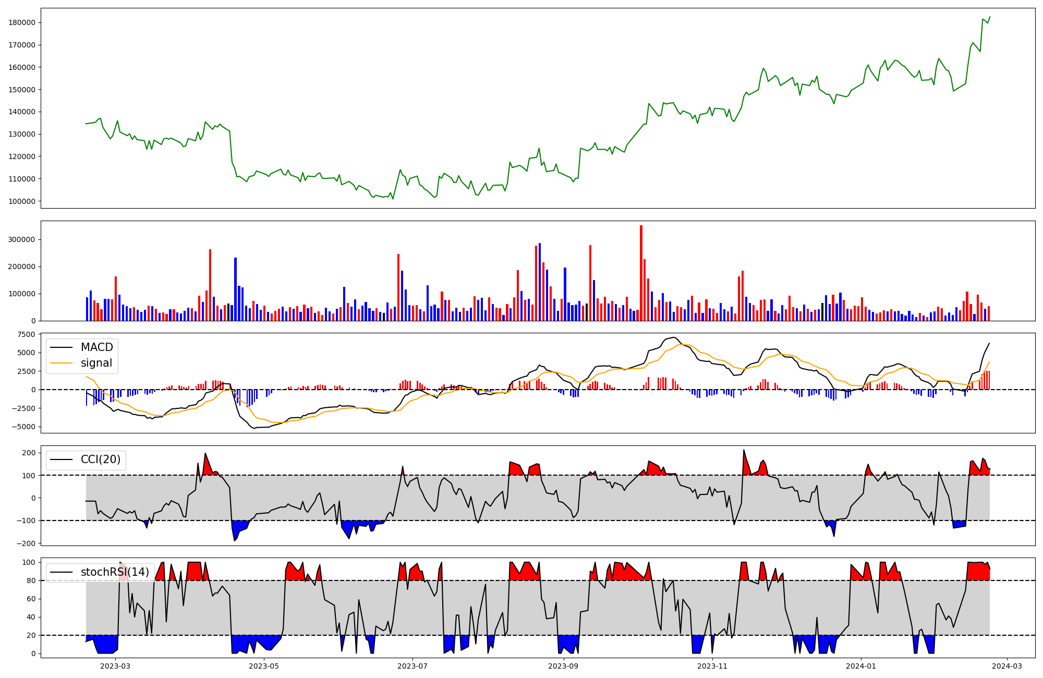Click the 2024-01 date tick label
Image resolution: width=1043 pixels, height=678 pixels.
pos(861,666)
